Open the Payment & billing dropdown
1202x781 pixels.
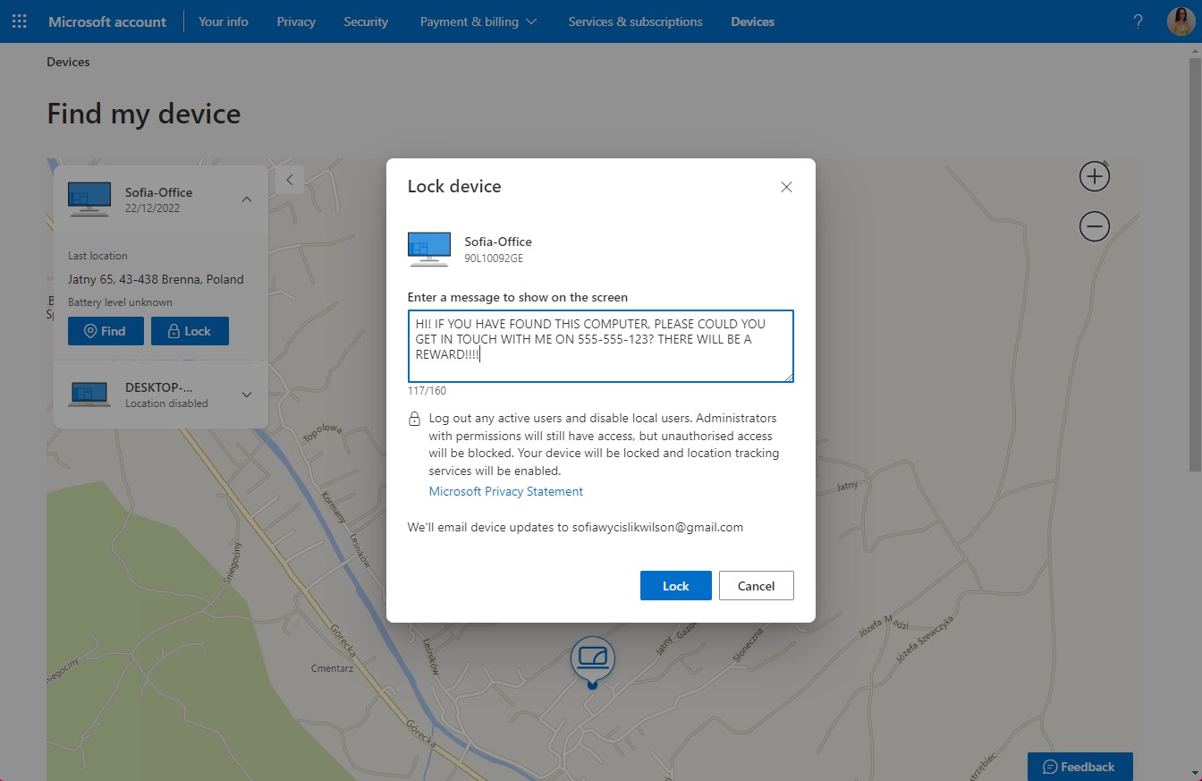[478, 21]
